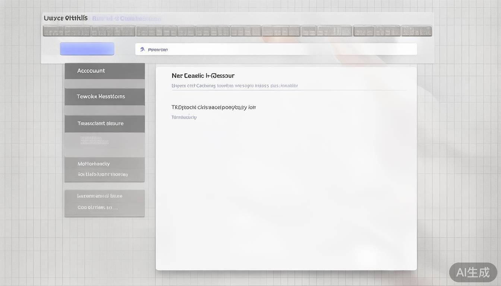Open the Tor tlefolxuant thoeiay sidebar entry

pyautogui.click(x=103, y=174)
